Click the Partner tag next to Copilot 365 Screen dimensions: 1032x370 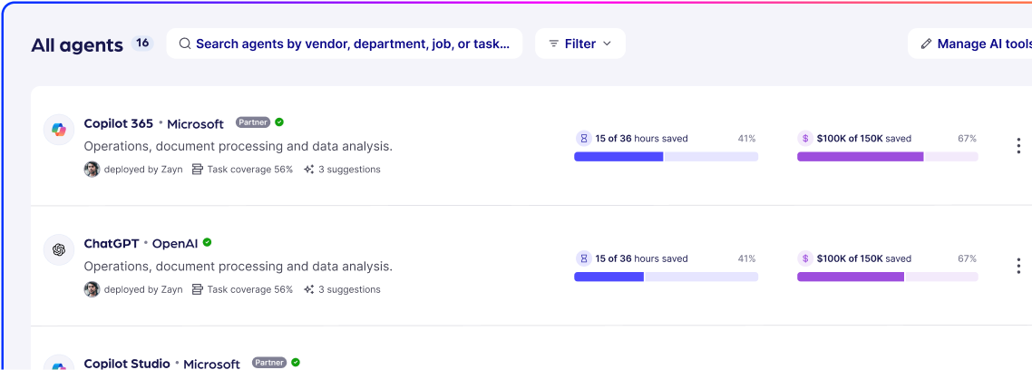253,122
